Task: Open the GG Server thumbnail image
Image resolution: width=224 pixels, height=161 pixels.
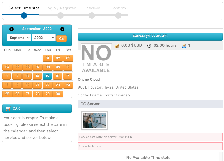Action: point(94,121)
